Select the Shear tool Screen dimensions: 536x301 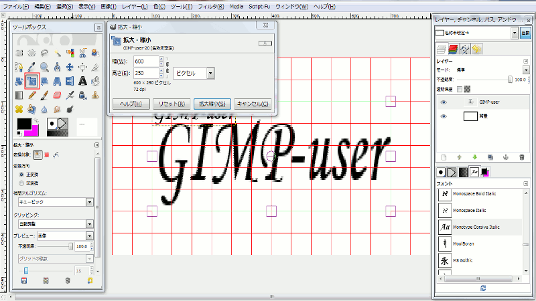coord(44,81)
